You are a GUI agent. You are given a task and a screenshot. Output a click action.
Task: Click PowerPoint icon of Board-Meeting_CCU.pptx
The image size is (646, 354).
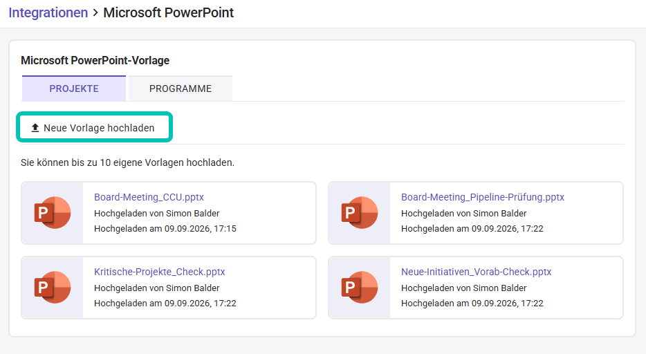(53, 213)
